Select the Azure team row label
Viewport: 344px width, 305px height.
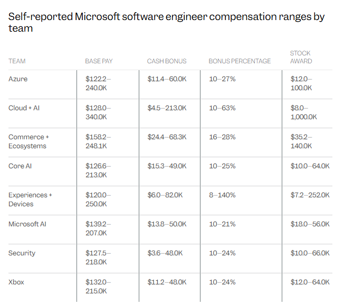(18, 79)
